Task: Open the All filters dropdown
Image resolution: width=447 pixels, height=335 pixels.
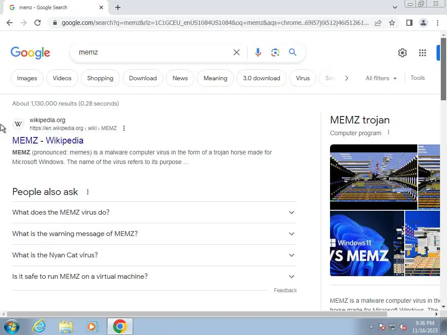Action: point(381,78)
